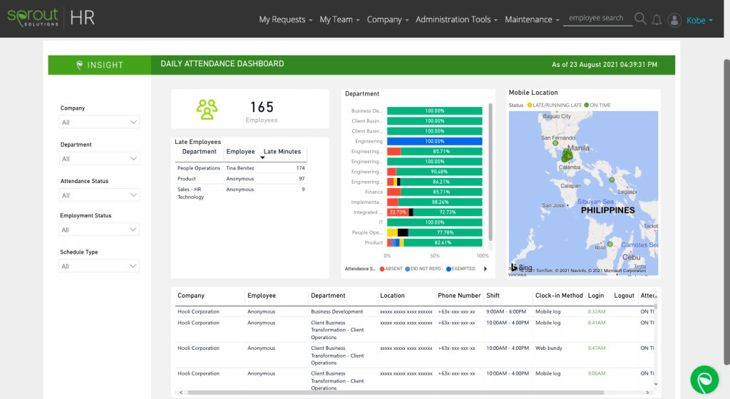Sort by Late Minutes column header
730x399 pixels.
282,151
